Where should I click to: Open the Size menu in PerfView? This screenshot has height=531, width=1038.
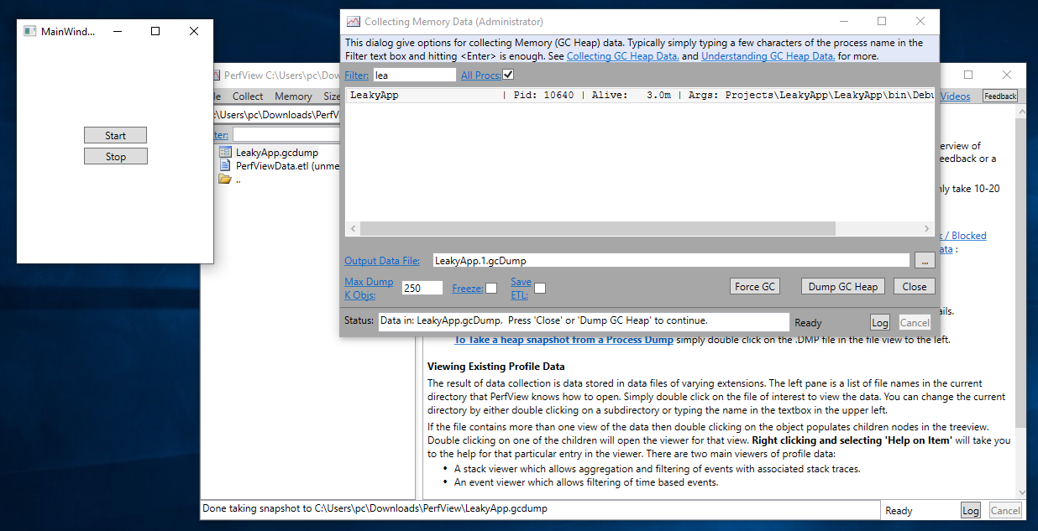331,96
